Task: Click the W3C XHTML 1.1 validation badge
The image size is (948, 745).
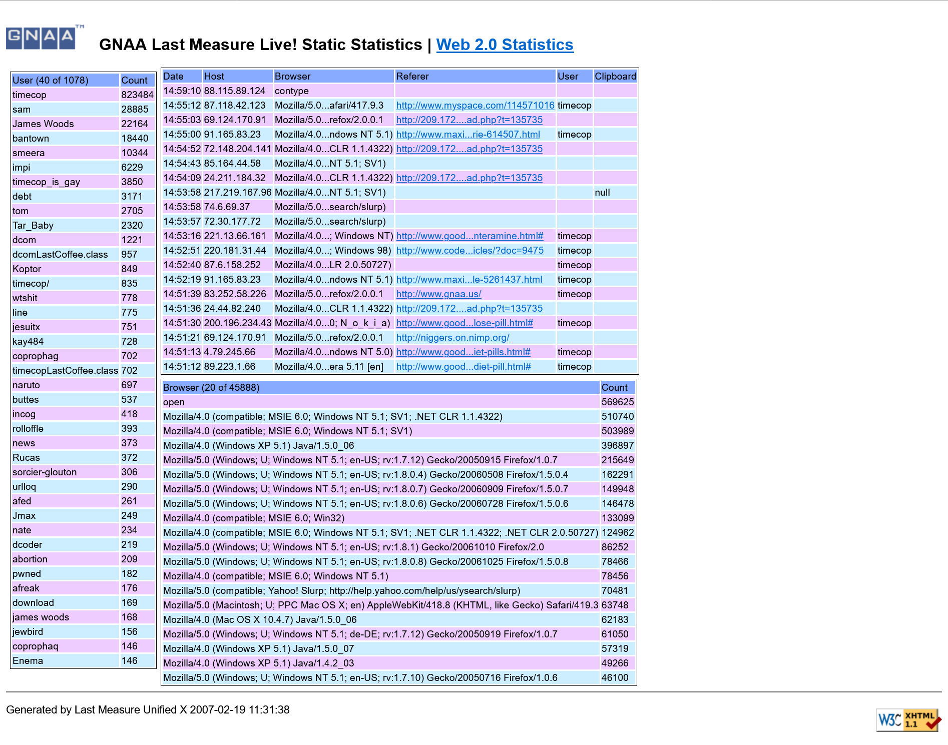Action: click(x=908, y=720)
